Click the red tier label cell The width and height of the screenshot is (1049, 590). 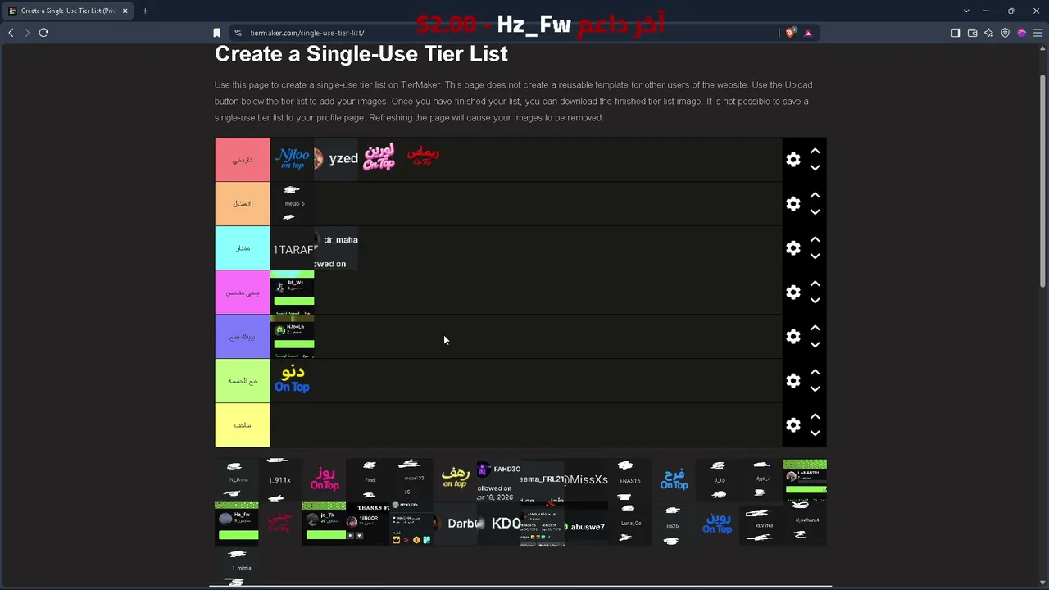coord(243,160)
